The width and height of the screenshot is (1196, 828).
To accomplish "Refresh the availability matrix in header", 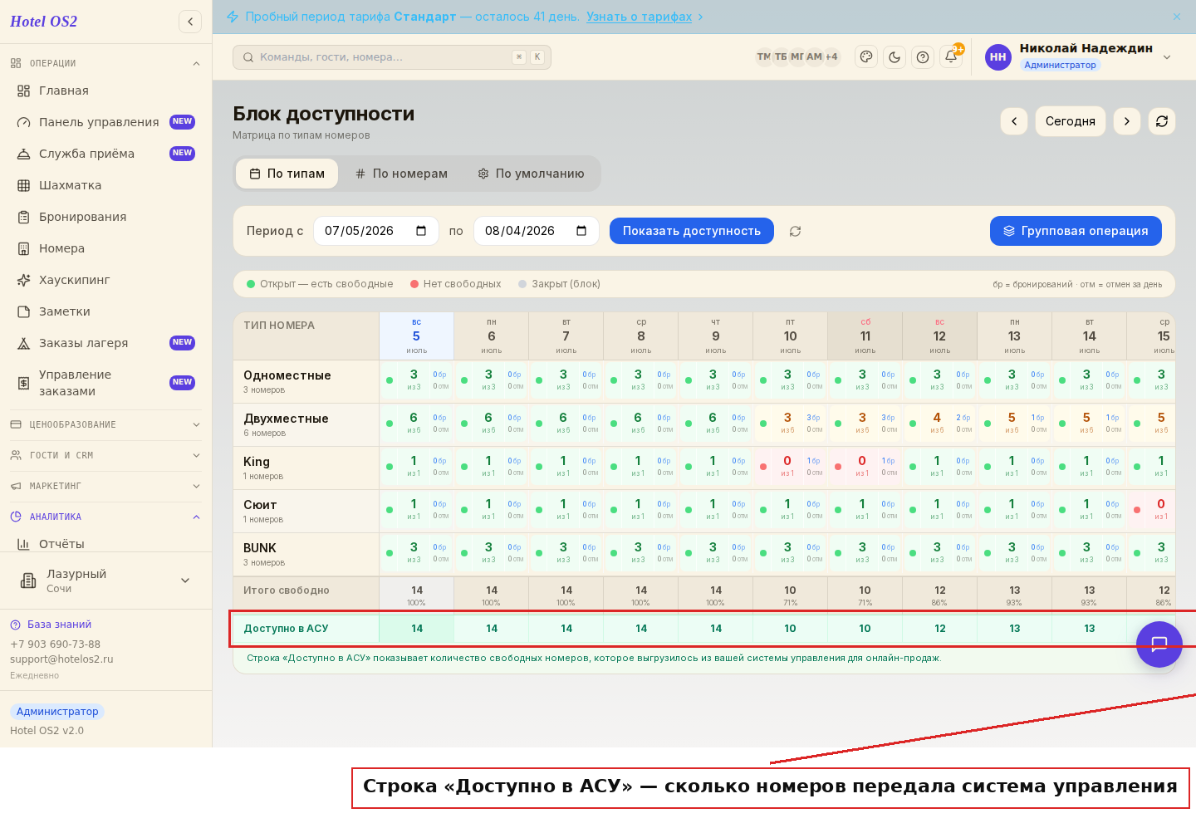I will (1162, 121).
